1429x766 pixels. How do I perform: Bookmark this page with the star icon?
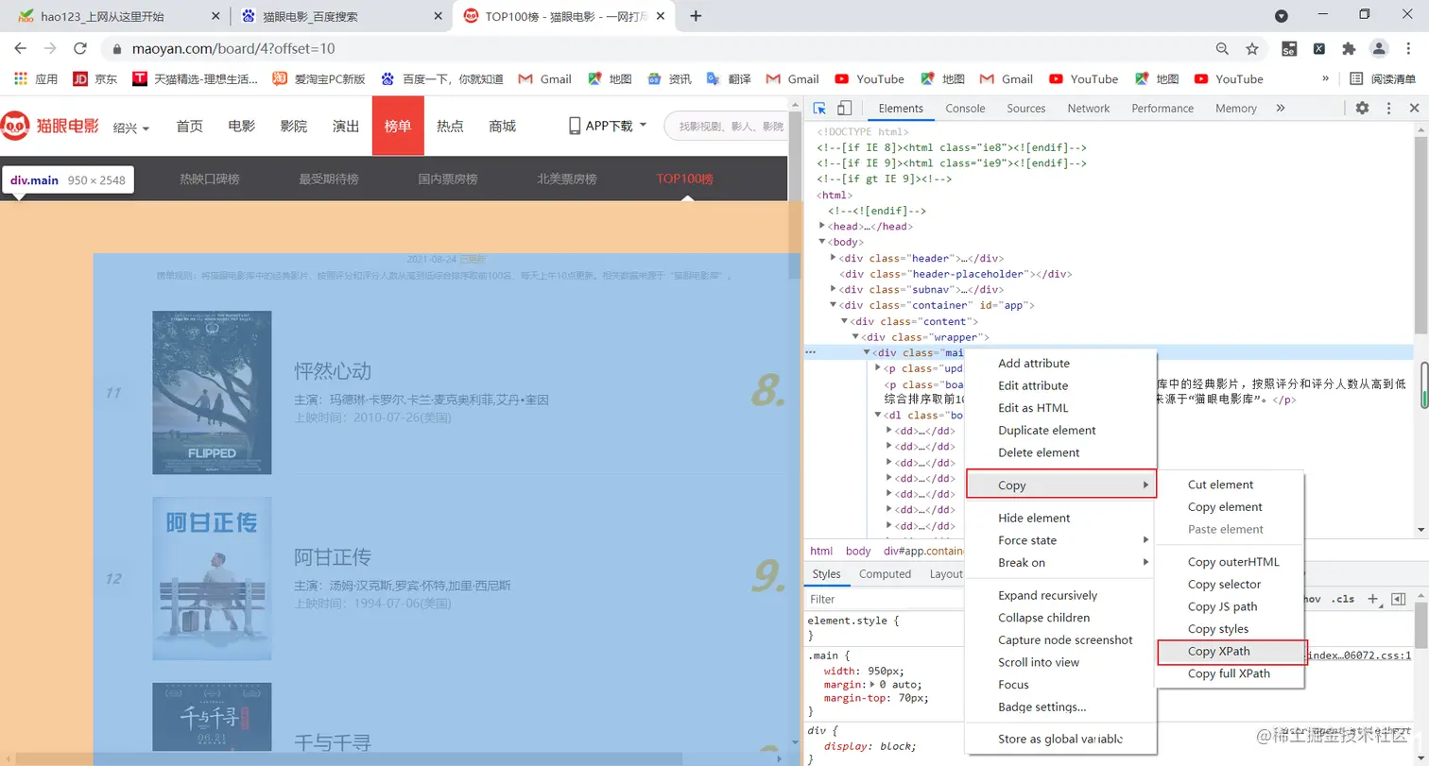pyautogui.click(x=1252, y=48)
